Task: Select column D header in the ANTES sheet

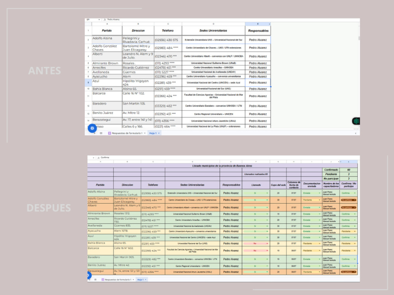Action: point(214,24)
